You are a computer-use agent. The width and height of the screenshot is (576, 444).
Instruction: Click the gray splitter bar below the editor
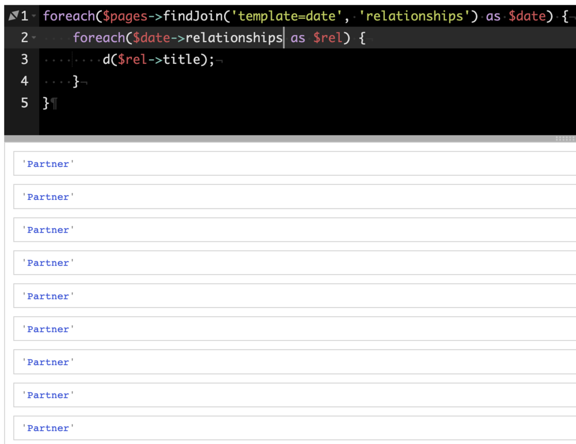(x=288, y=138)
